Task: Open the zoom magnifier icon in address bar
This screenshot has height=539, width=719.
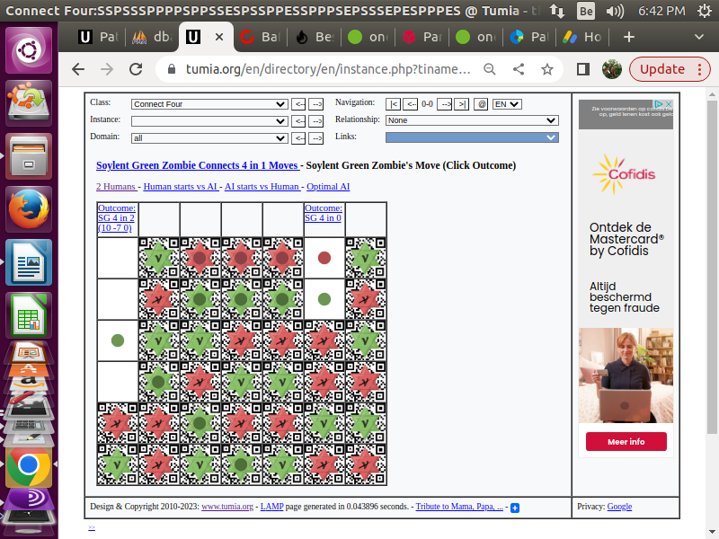Action: click(x=490, y=69)
